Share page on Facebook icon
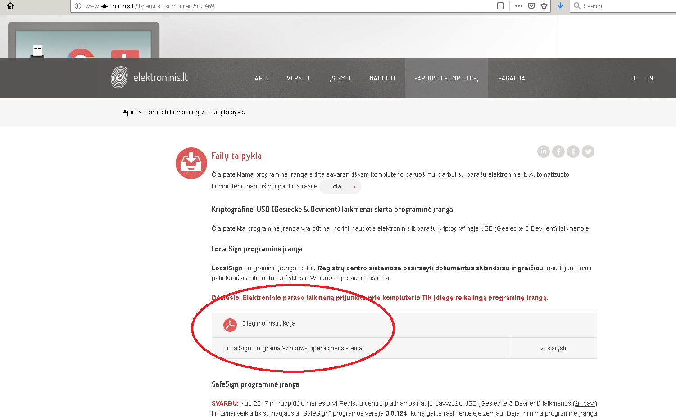 [x=558, y=152]
